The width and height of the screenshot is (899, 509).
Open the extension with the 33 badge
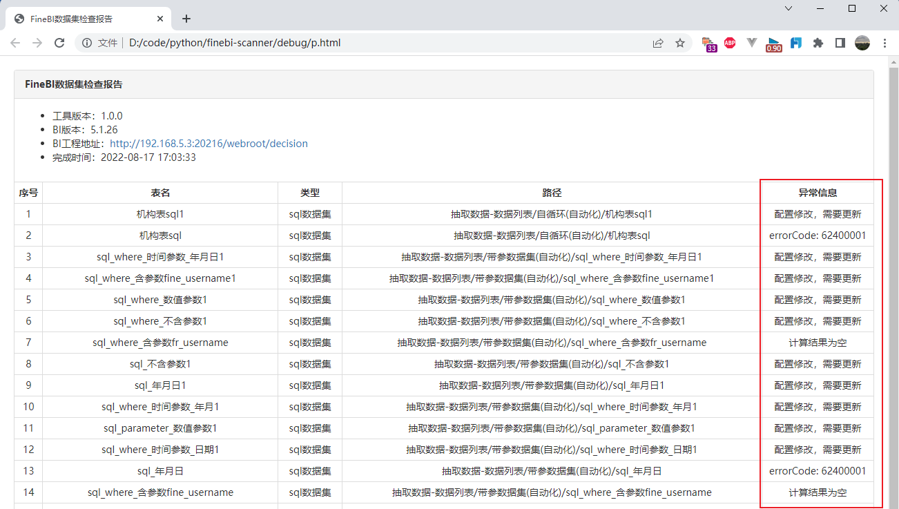coord(709,44)
